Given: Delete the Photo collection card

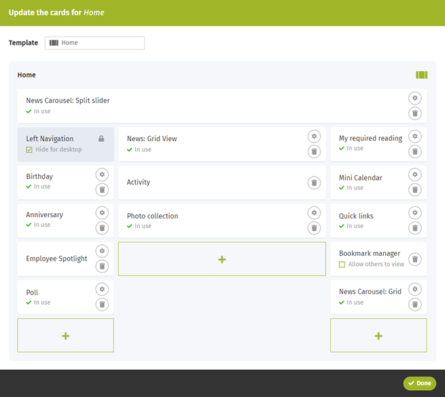Looking at the screenshot, I should pos(314,228).
